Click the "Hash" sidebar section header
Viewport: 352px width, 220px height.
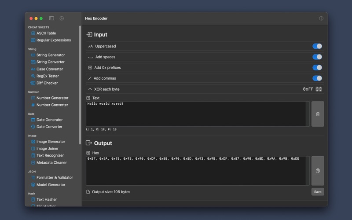(x=31, y=194)
